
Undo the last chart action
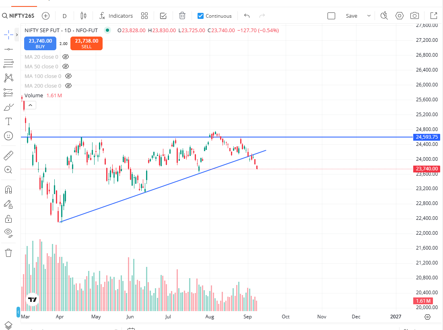click(247, 16)
